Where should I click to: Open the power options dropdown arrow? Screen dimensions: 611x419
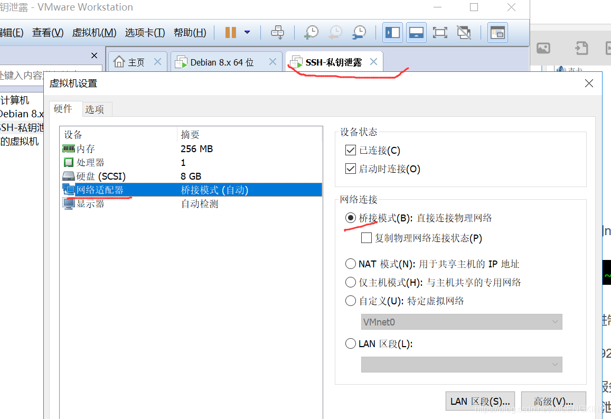(247, 32)
